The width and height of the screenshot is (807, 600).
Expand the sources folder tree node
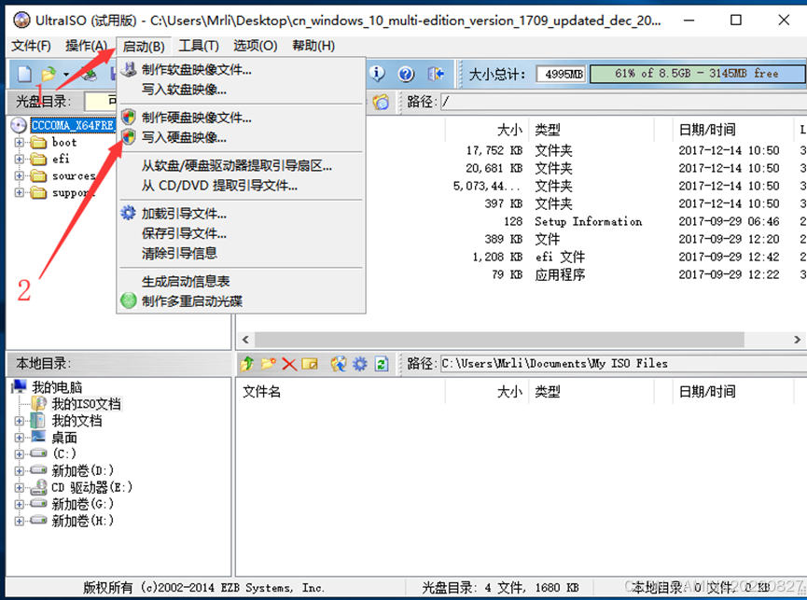coord(19,175)
